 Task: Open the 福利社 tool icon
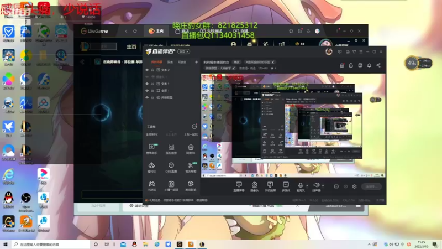click(x=151, y=168)
